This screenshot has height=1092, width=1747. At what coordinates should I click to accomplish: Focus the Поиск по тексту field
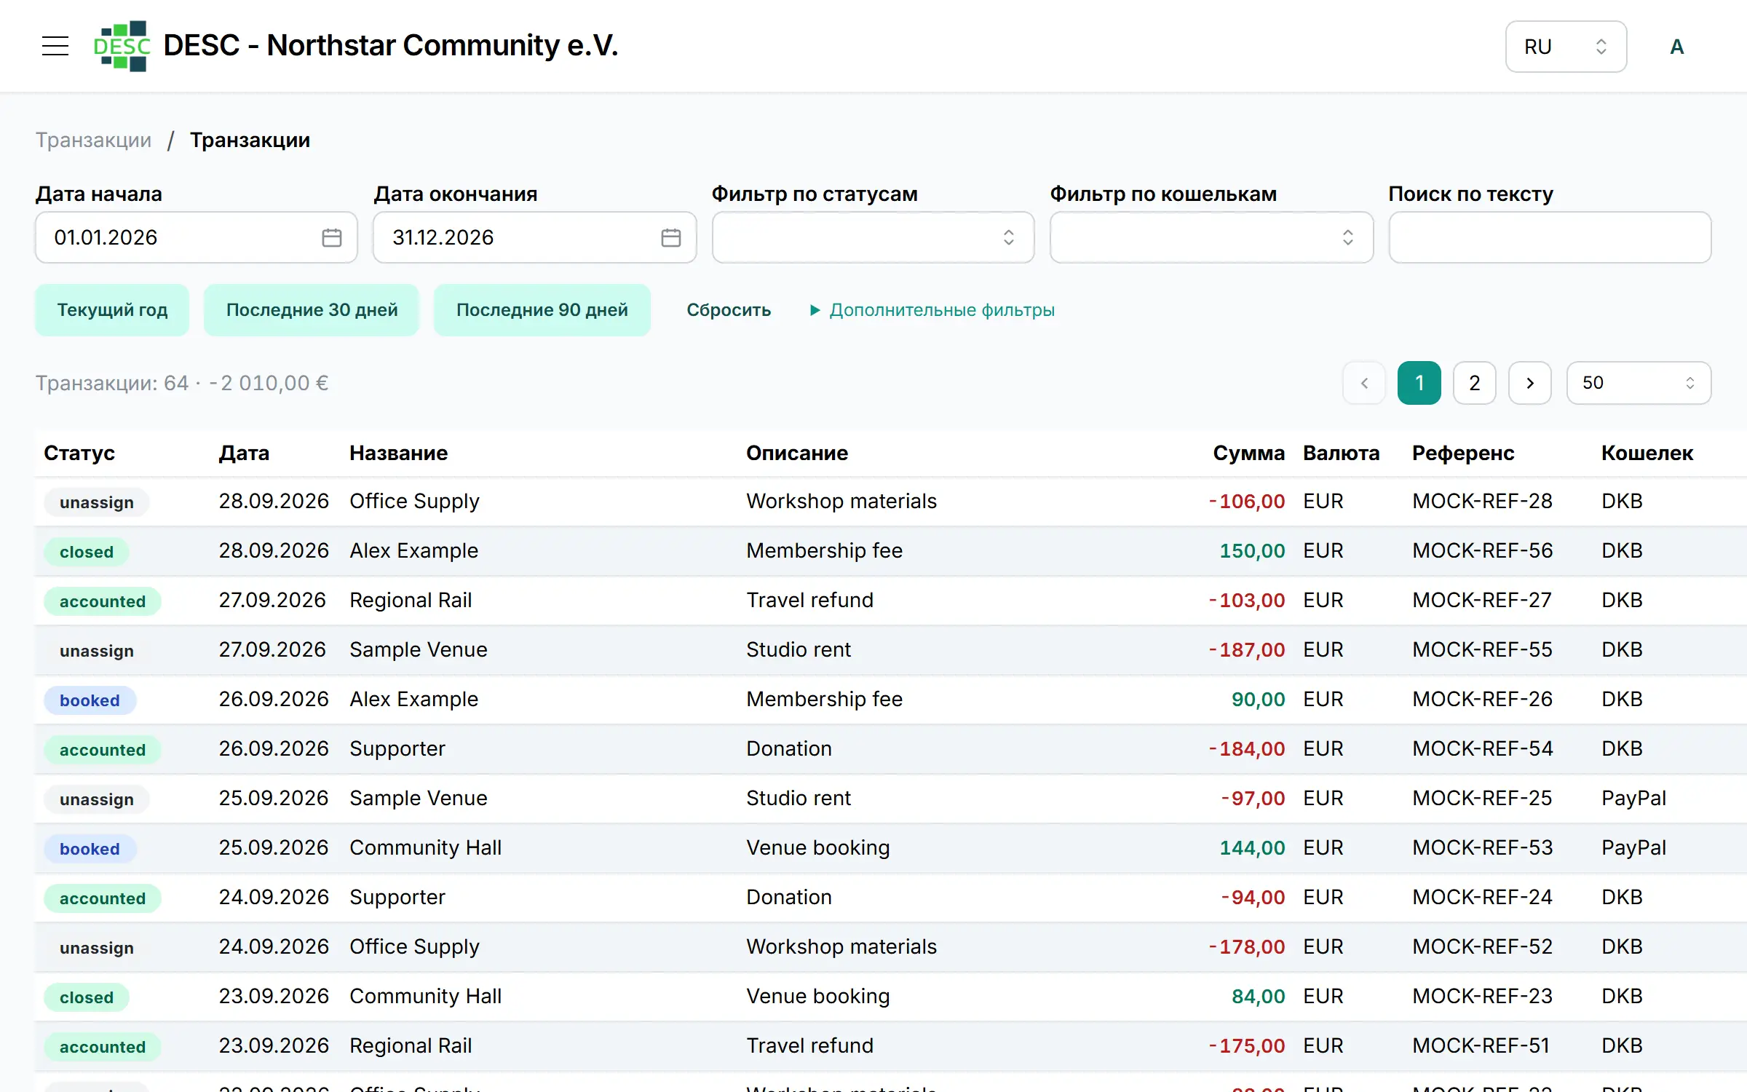1550,237
